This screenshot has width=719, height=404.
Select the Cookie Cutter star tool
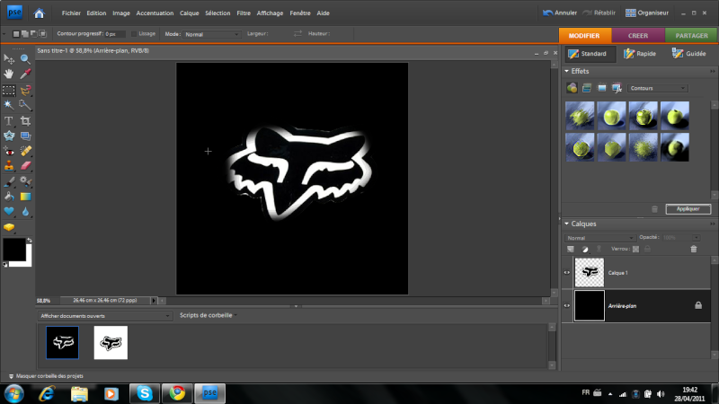[9, 136]
